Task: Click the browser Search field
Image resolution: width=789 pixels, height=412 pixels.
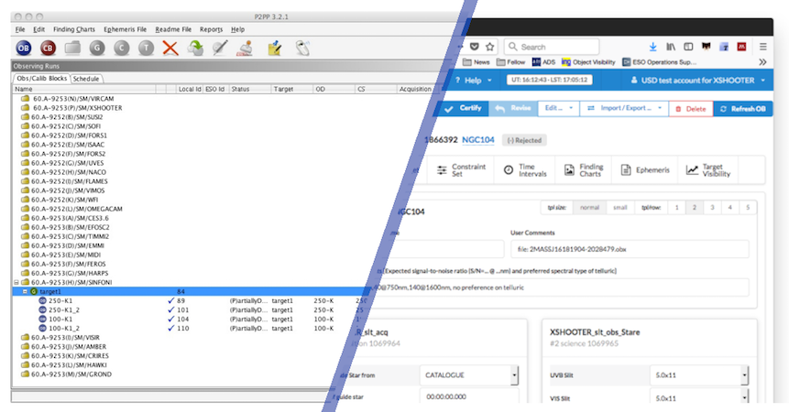Action: tap(568, 47)
